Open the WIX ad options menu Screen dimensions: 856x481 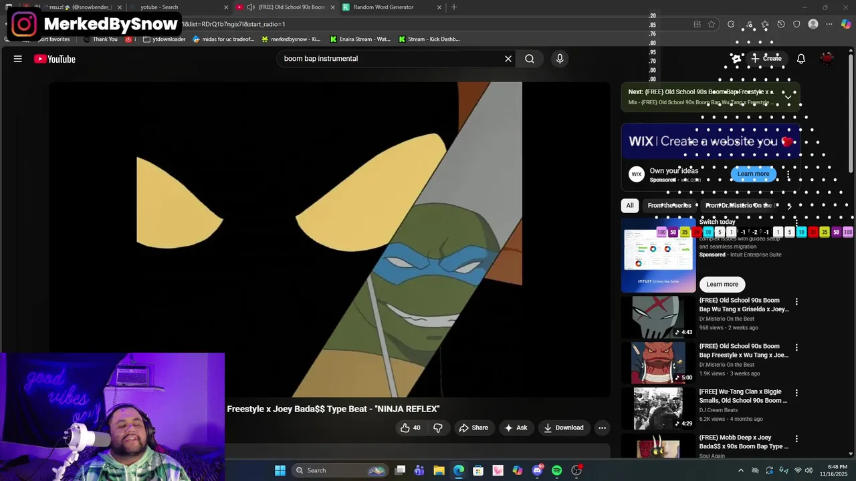(x=788, y=175)
